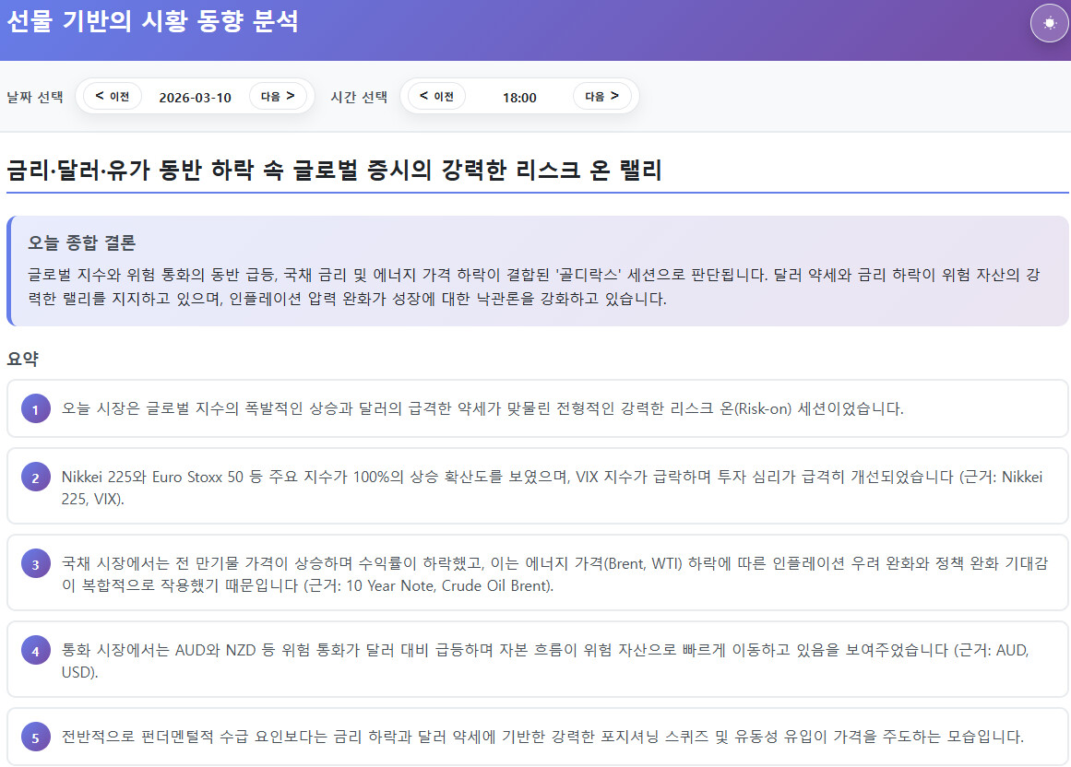Advance to the next date
This screenshot has width=1071, height=767.
point(278,97)
